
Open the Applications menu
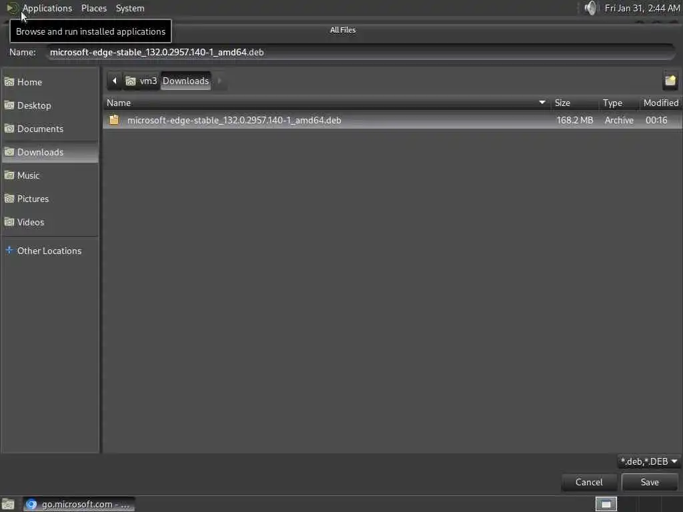click(x=47, y=8)
